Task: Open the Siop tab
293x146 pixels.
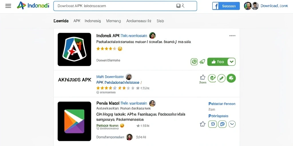Action: click(x=160, y=21)
